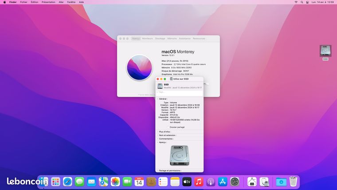Image resolution: width=337 pixels, height=190 pixels.
Task: Open FaceTime from the Dock
Action: point(127,182)
